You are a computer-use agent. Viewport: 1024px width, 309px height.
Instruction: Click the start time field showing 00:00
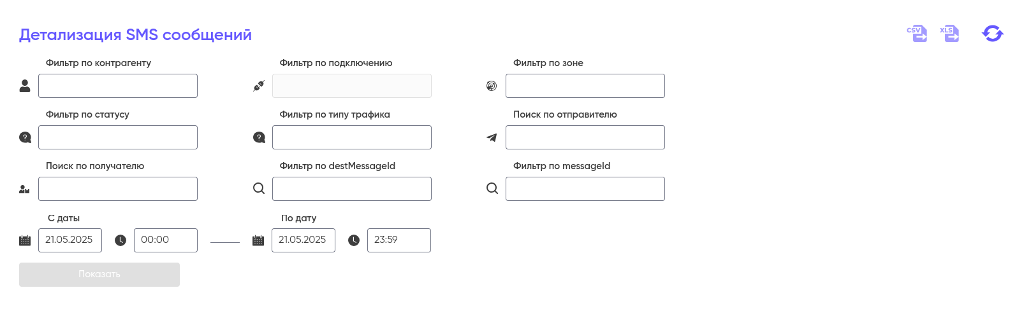click(166, 240)
